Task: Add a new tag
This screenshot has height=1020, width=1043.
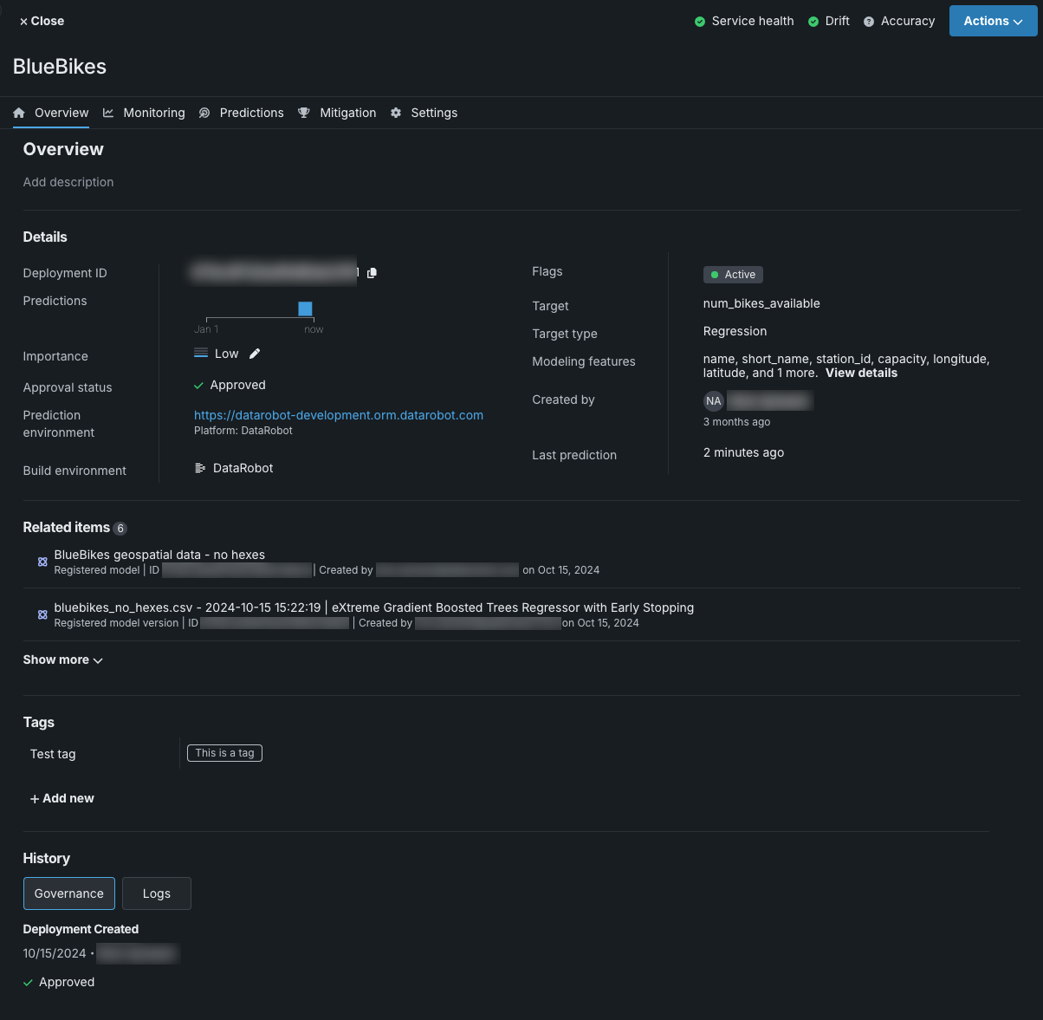Action: pyautogui.click(x=62, y=798)
